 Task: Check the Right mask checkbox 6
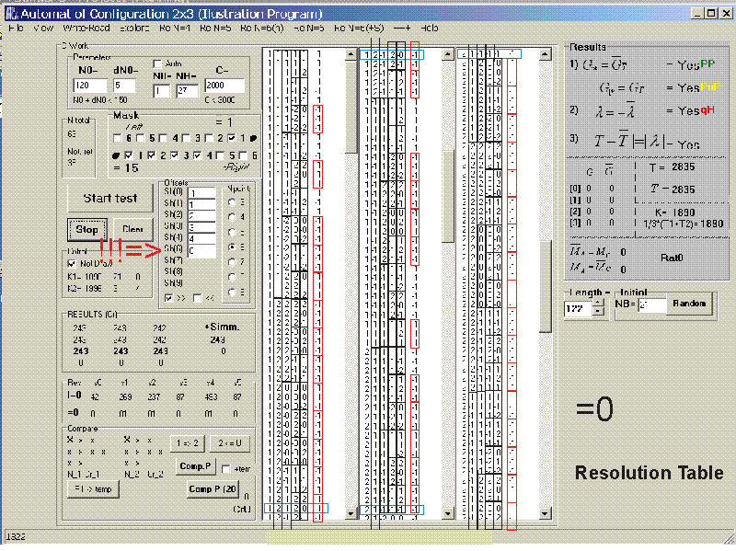[243, 155]
